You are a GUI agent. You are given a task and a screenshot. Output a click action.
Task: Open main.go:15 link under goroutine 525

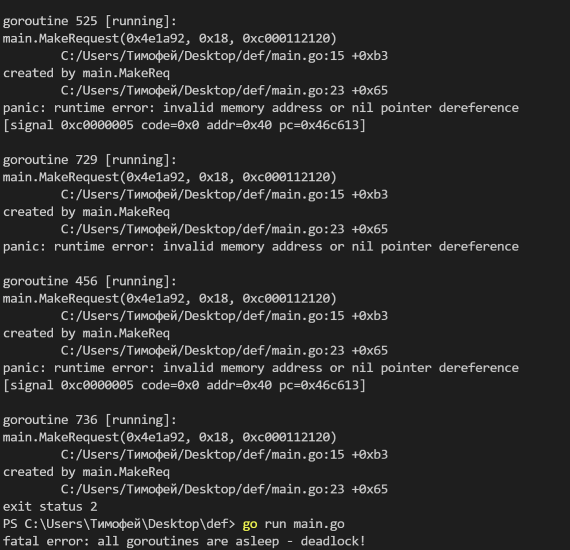(202, 56)
